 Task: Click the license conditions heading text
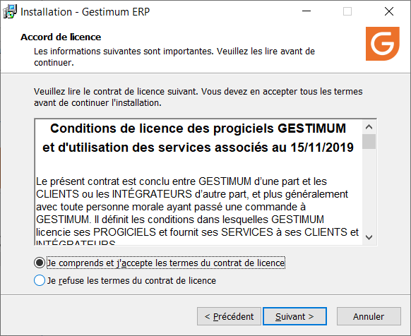tap(198, 138)
